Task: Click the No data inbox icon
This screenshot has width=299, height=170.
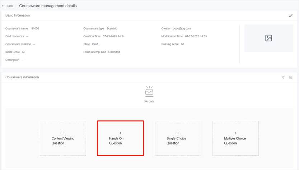Action: [x=149, y=92]
